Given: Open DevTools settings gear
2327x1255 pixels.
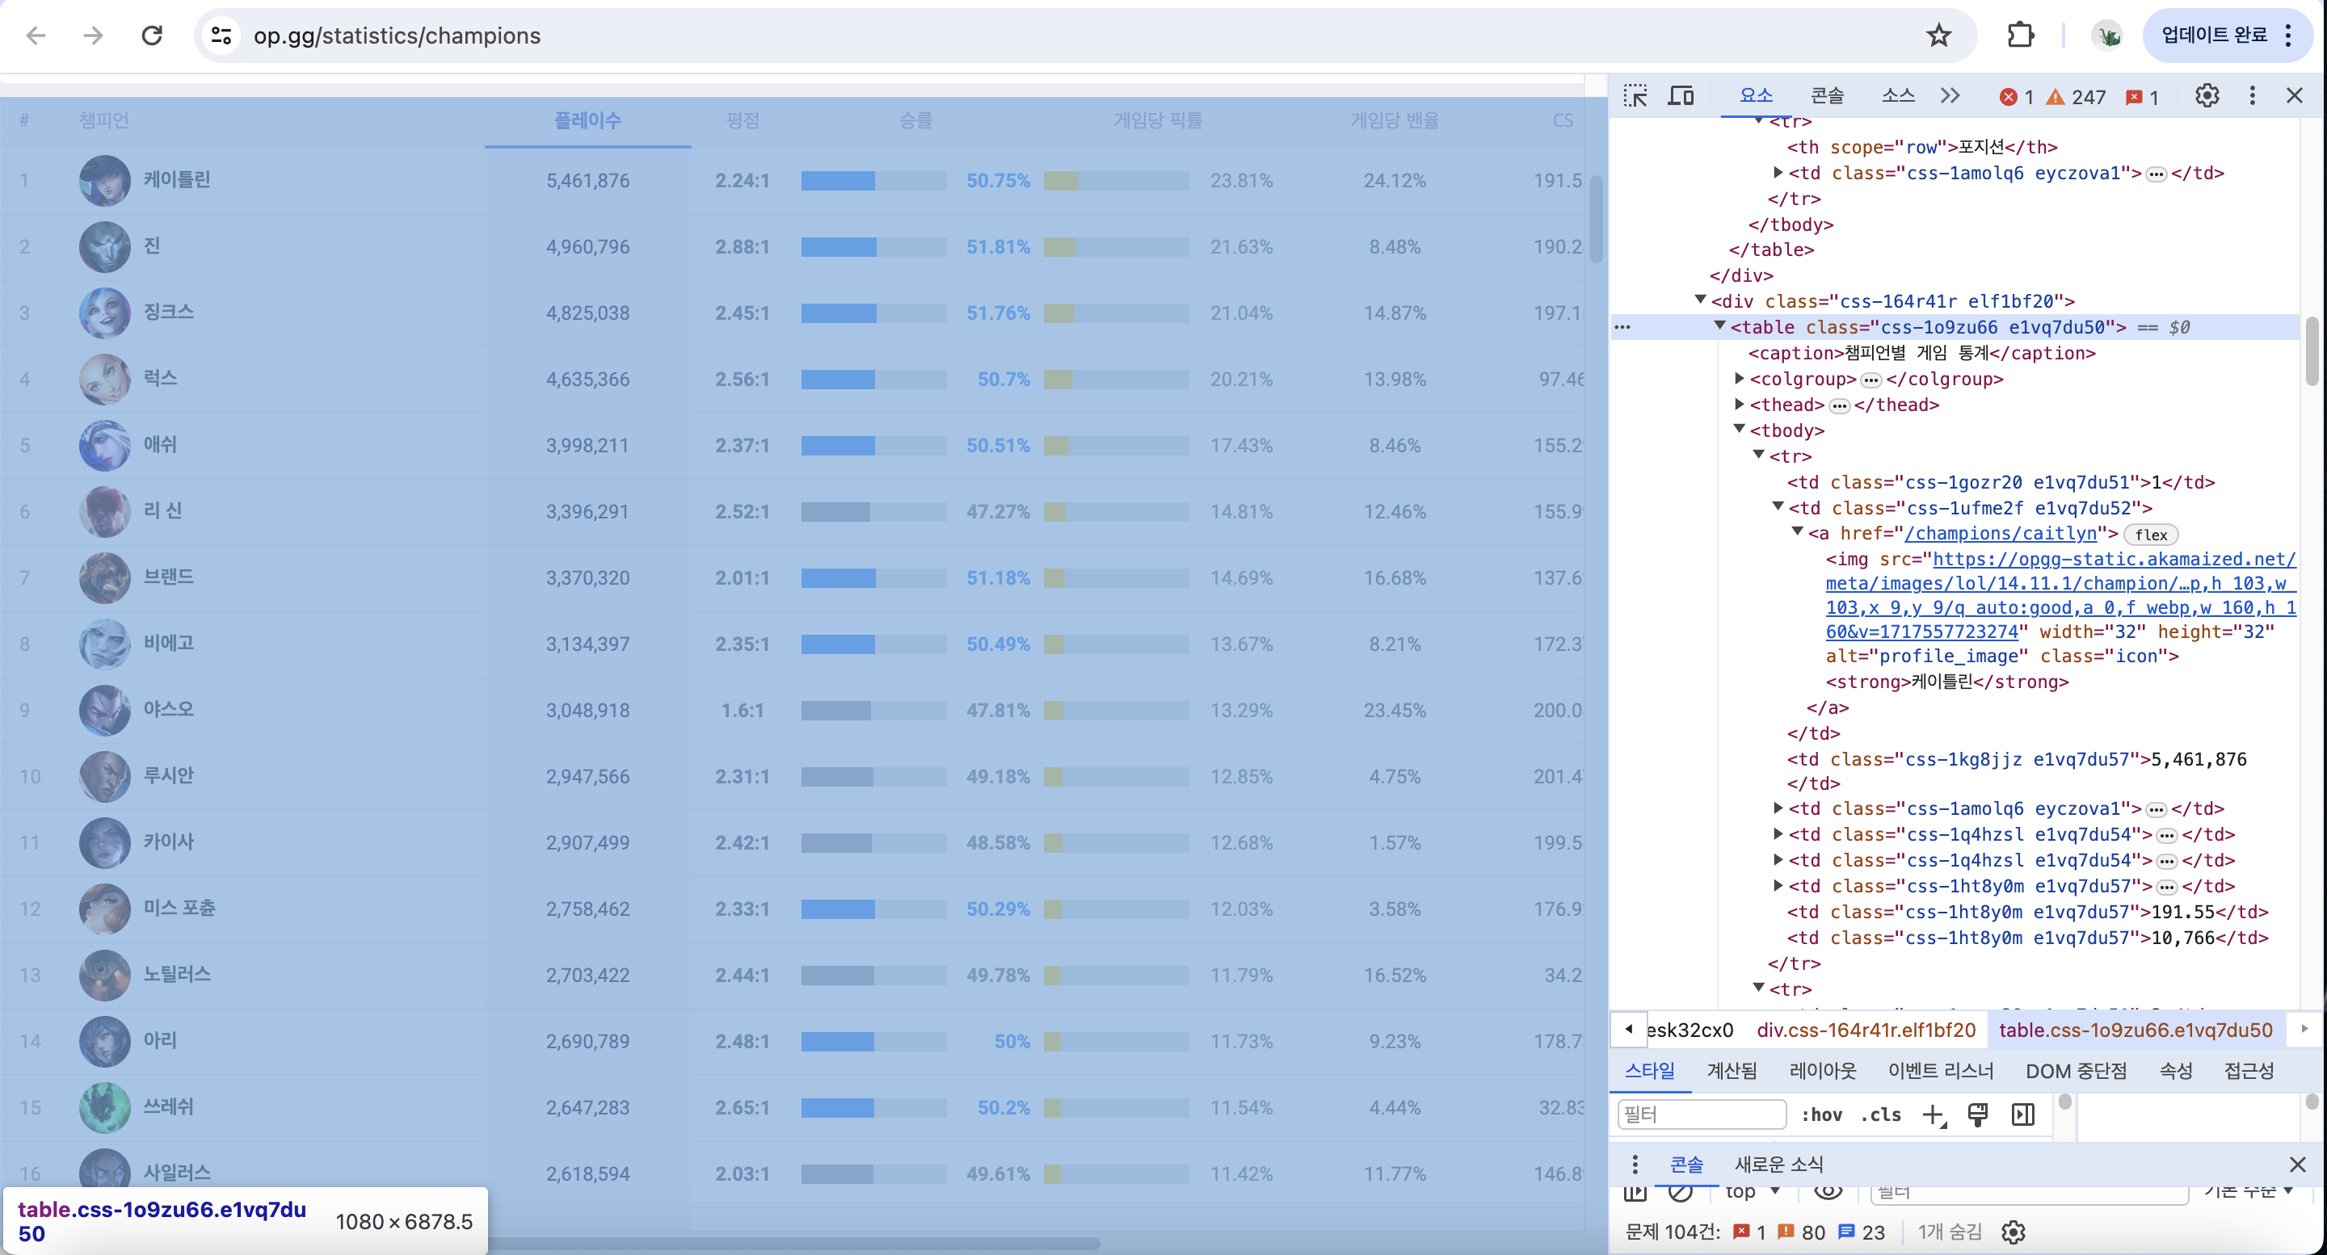Looking at the screenshot, I should 2207,96.
